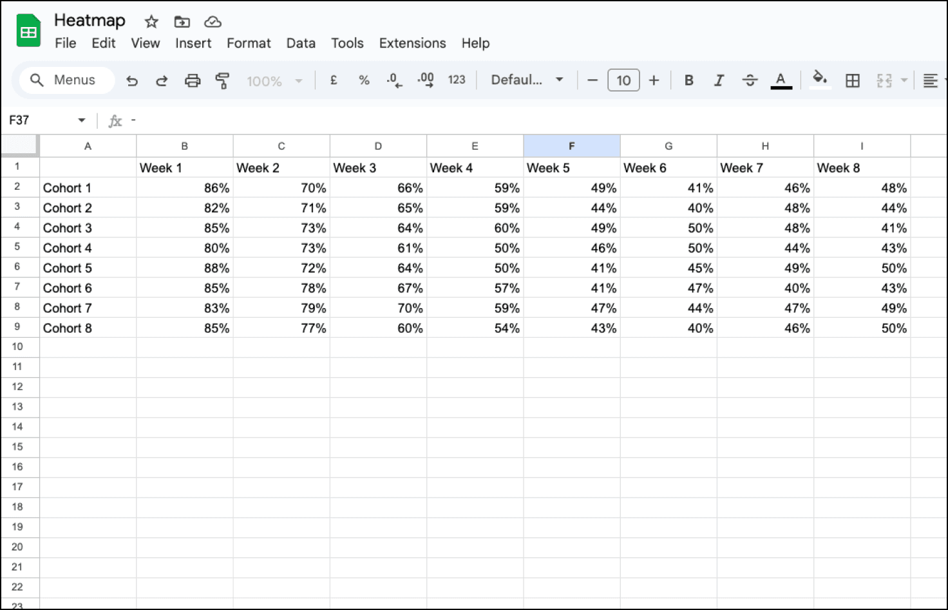Open the Default font dropdown

tap(527, 80)
